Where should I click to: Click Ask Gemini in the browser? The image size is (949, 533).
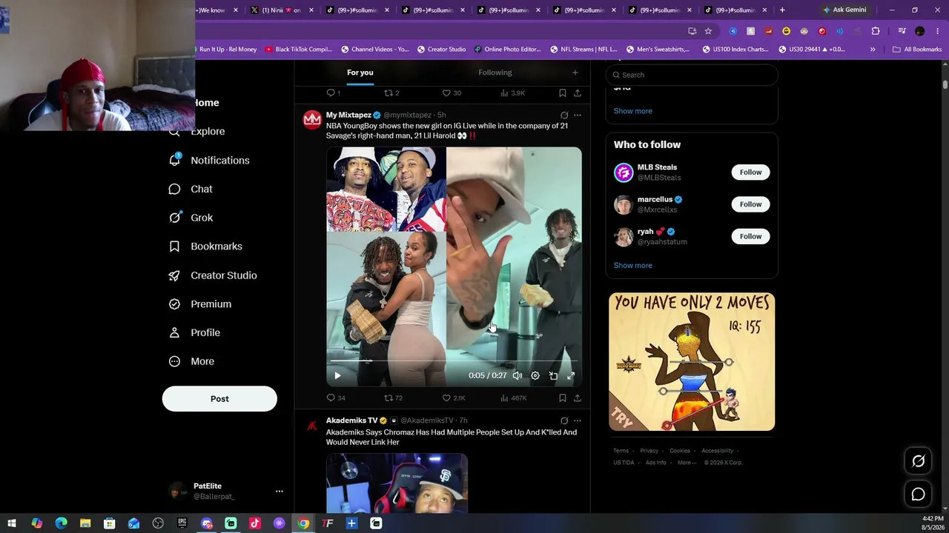pos(844,10)
